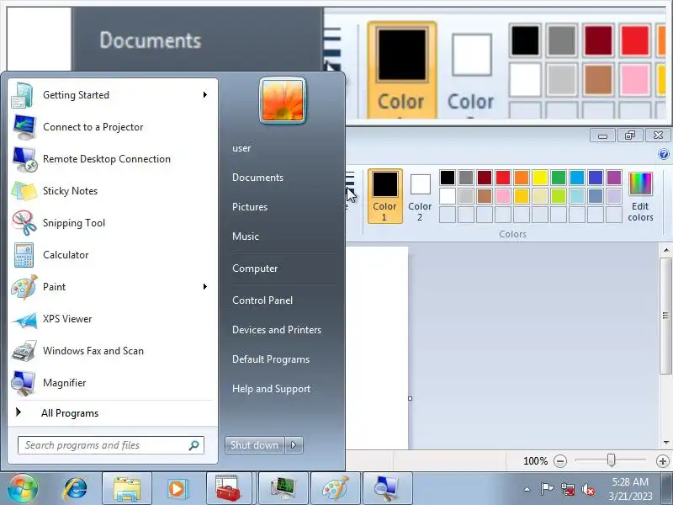Open Pictures from Start menu
This screenshot has width=673, height=505.
tap(250, 207)
